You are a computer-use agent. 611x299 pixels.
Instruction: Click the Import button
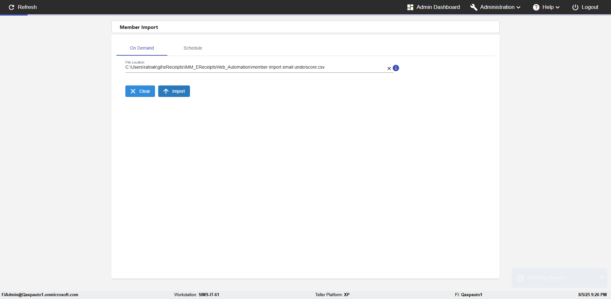[174, 91]
